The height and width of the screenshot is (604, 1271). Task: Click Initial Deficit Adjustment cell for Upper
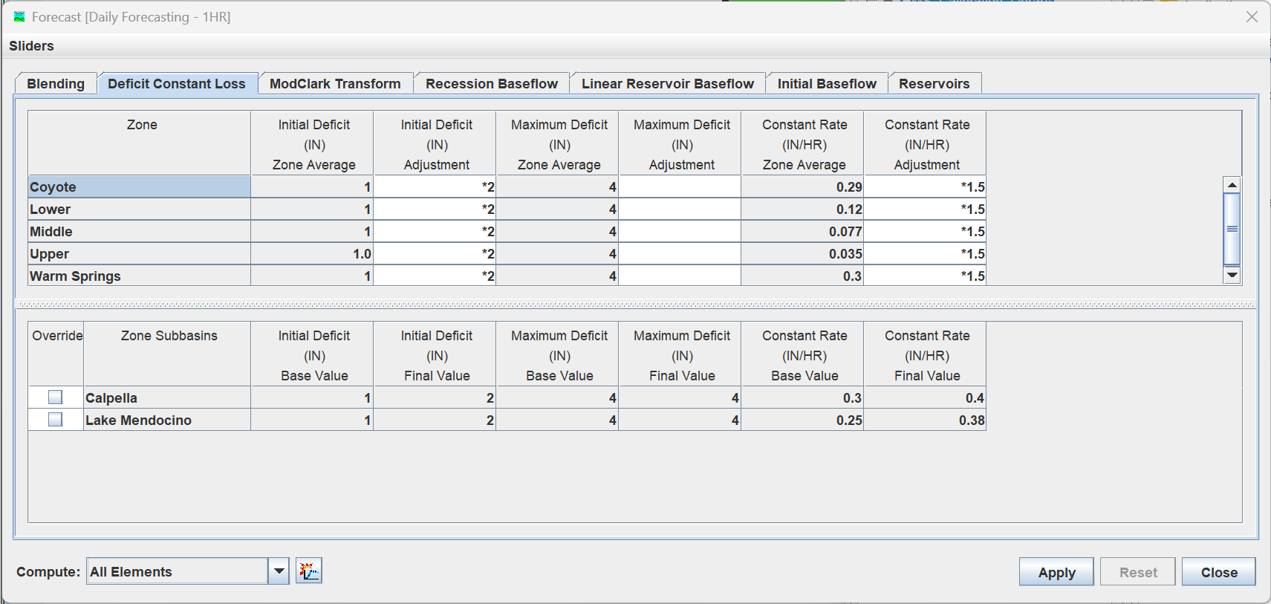point(435,254)
